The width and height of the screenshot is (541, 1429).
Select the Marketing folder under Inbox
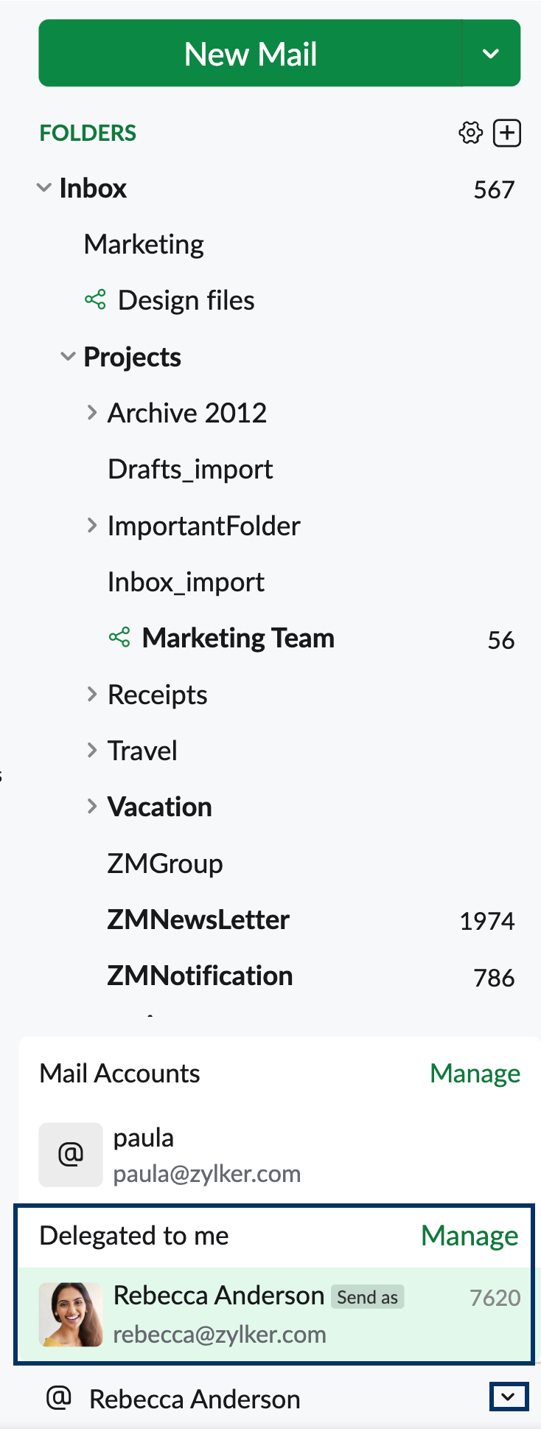pyautogui.click(x=144, y=244)
